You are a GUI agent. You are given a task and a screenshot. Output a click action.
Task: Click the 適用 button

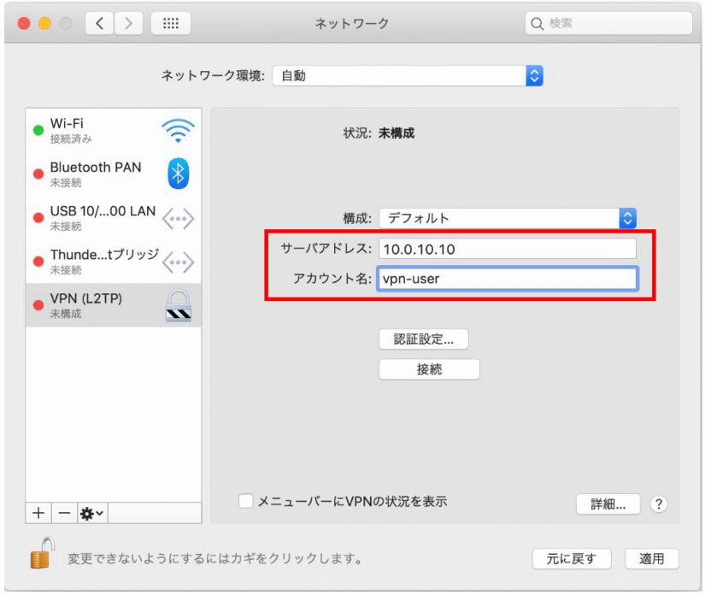tap(651, 559)
